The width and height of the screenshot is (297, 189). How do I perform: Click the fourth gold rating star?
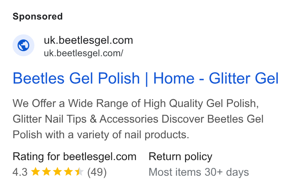pos(68,172)
